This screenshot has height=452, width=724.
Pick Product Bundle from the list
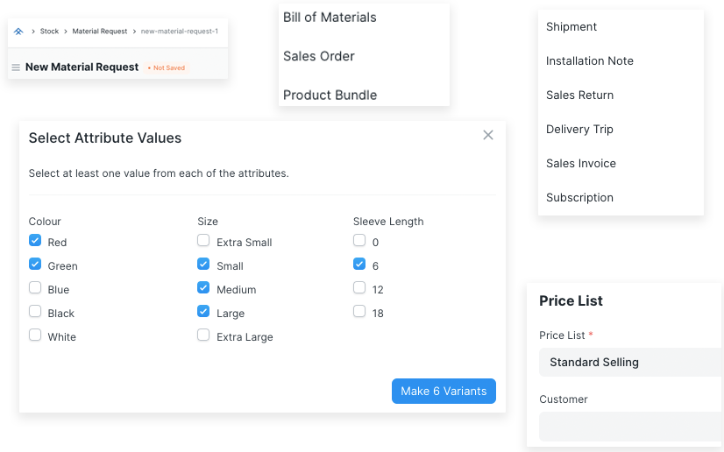click(x=330, y=95)
